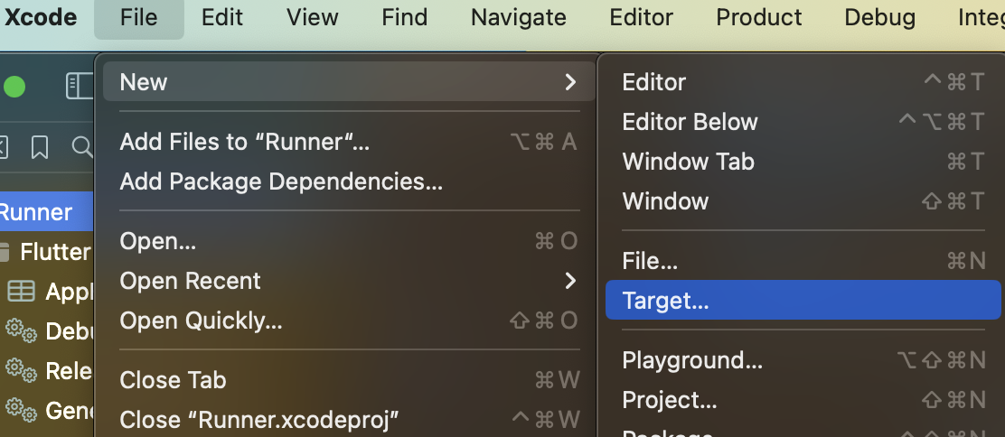
Task: Click the Release xcconfig gear icon
Action: tap(21, 369)
